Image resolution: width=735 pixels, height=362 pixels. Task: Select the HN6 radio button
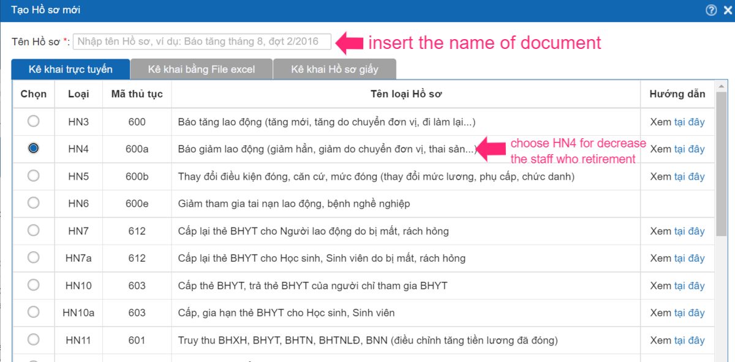[x=34, y=203]
